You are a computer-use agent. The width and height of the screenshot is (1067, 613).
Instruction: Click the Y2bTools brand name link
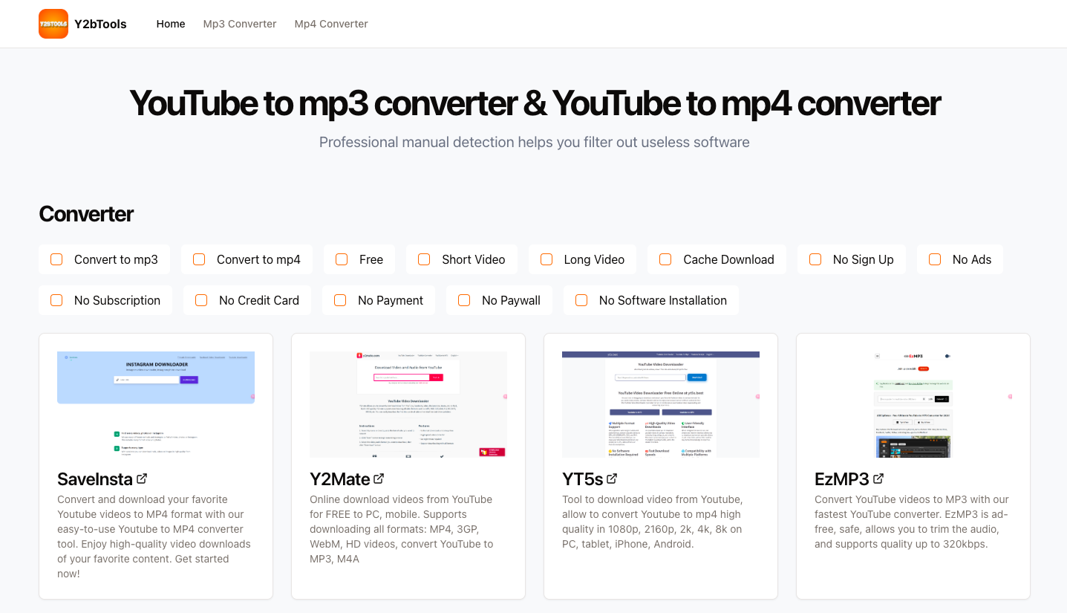click(100, 24)
